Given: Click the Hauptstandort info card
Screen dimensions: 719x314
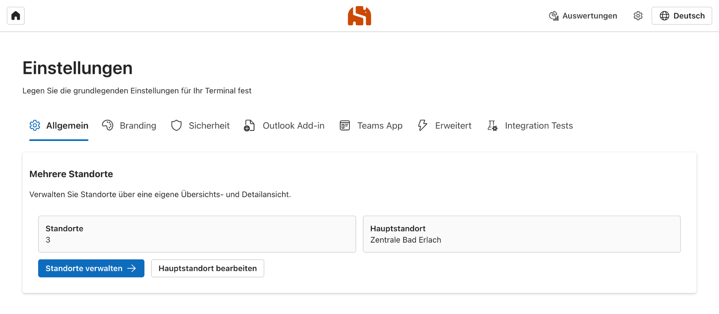Looking at the screenshot, I should click(522, 234).
